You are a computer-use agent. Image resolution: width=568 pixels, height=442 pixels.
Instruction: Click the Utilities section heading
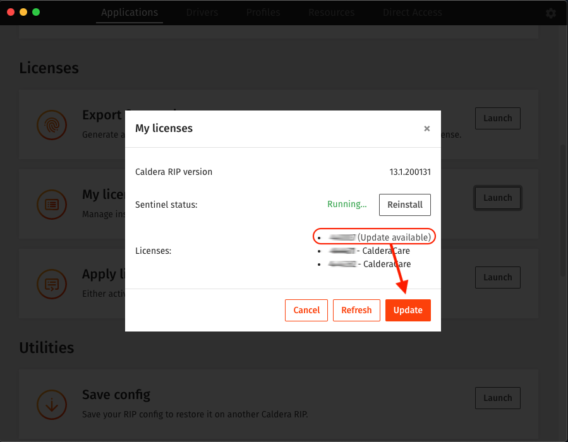46,347
